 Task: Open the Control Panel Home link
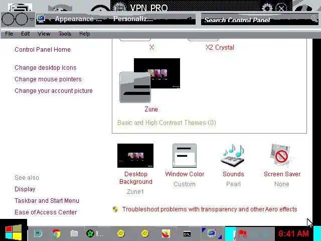pos(43,49)
